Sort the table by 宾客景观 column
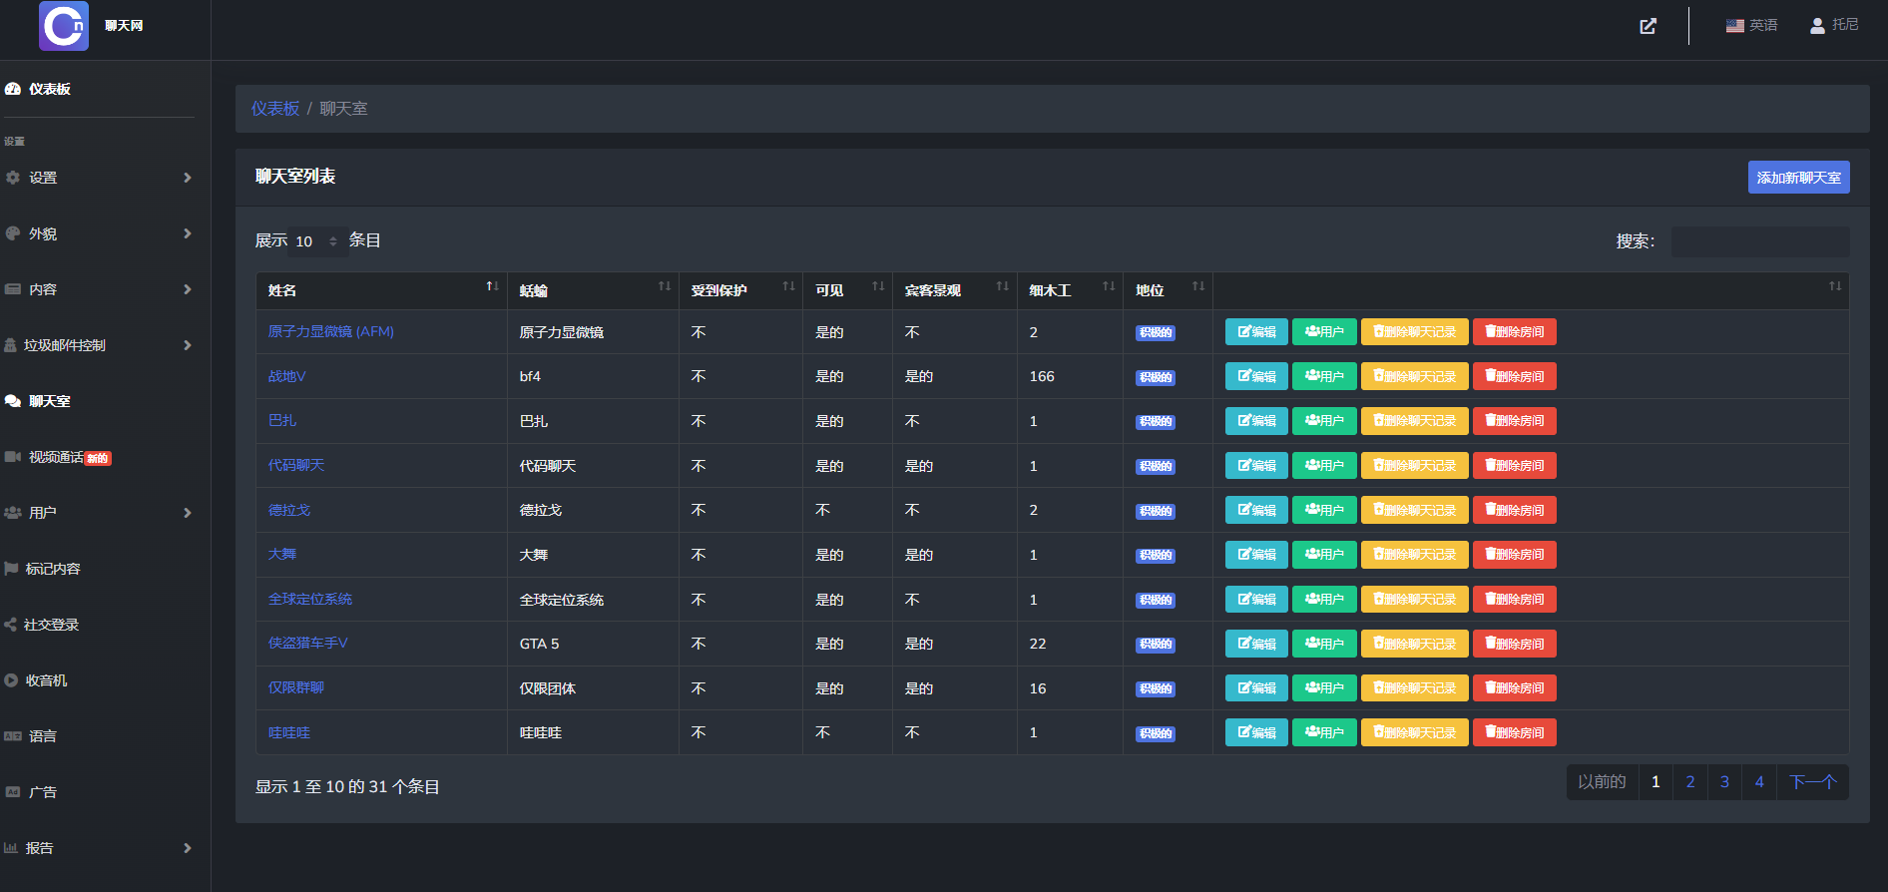Image resolution: width=1888 pixels, height=892 pixels. click(x=1002, y=287)
